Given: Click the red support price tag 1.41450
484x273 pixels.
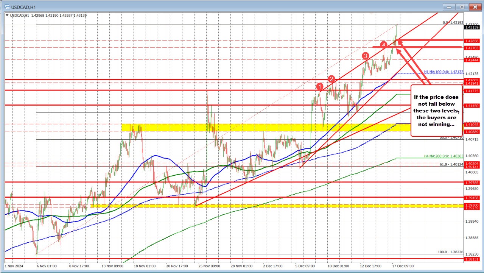Looking at the screenshot, I should (x=472, y=106).
